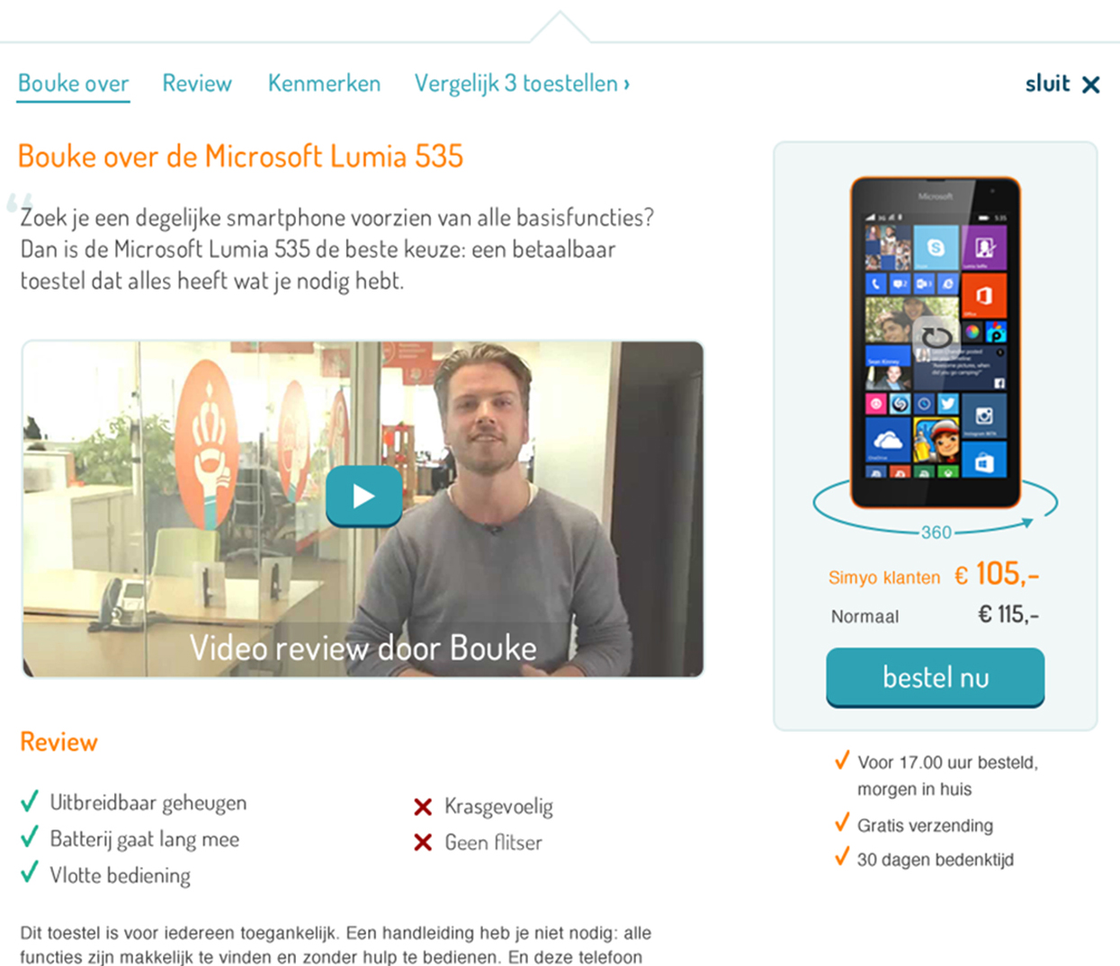Click the Lumia 535 phone image

[x=936, y=343]
